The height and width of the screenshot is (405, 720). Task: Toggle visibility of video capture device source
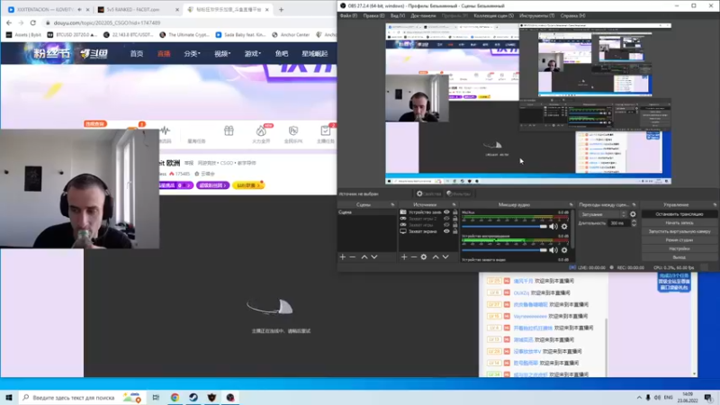point(446,212)
